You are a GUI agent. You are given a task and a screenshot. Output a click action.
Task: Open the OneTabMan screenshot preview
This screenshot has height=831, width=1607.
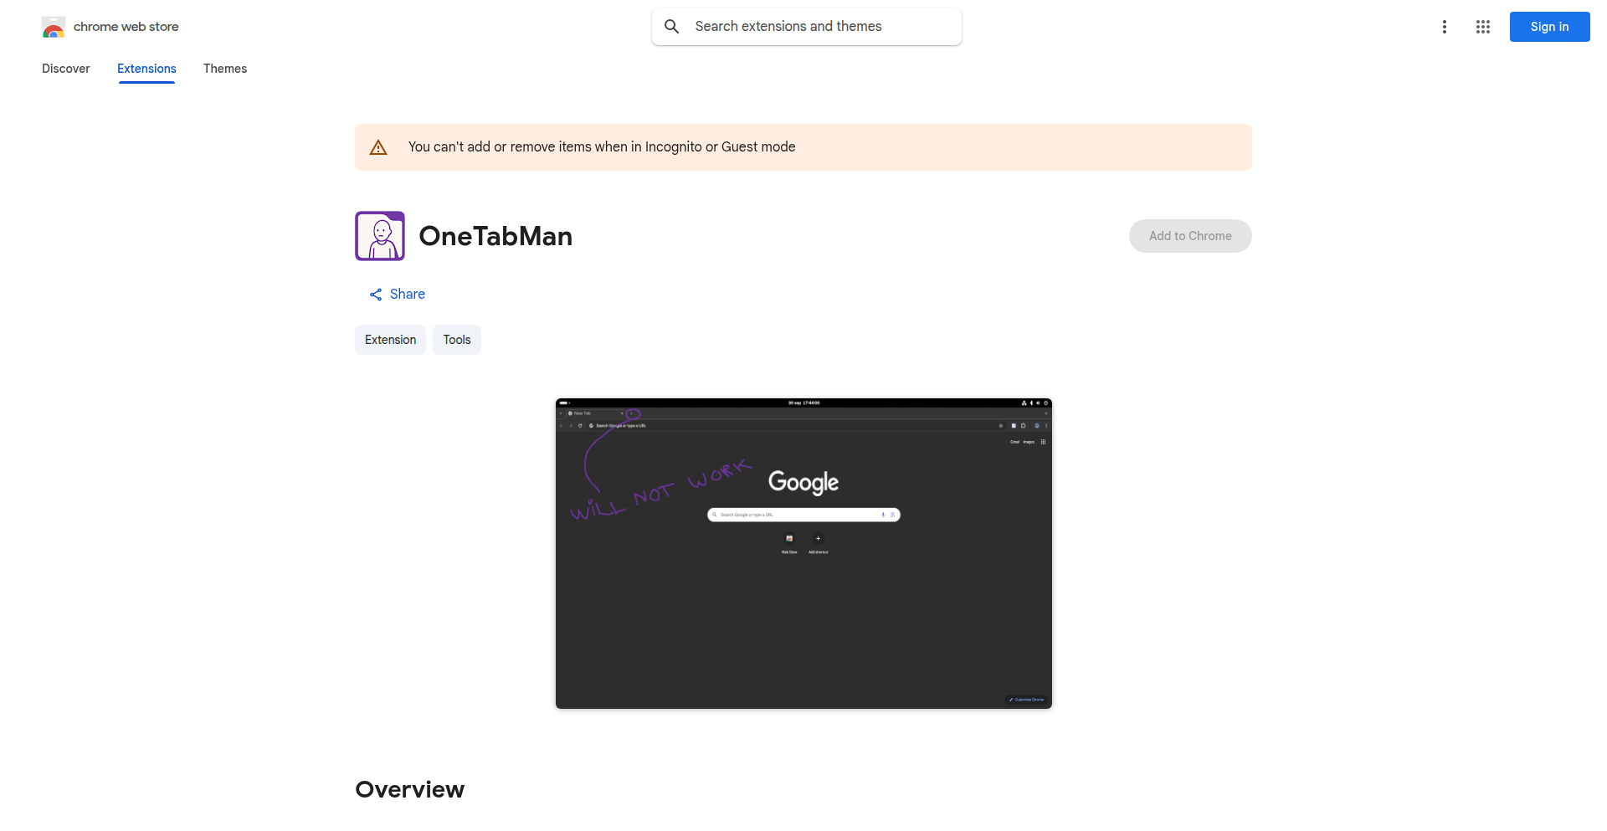(803, 553)
